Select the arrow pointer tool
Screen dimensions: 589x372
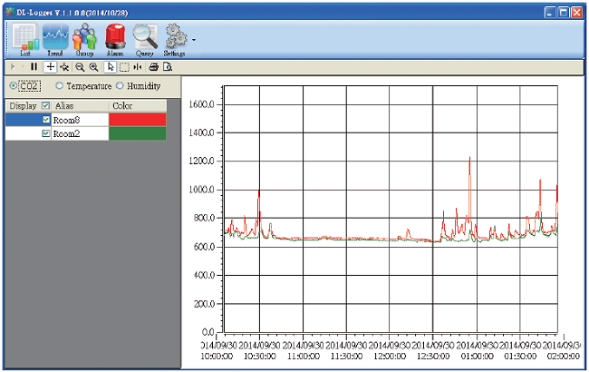click(110, 67)
